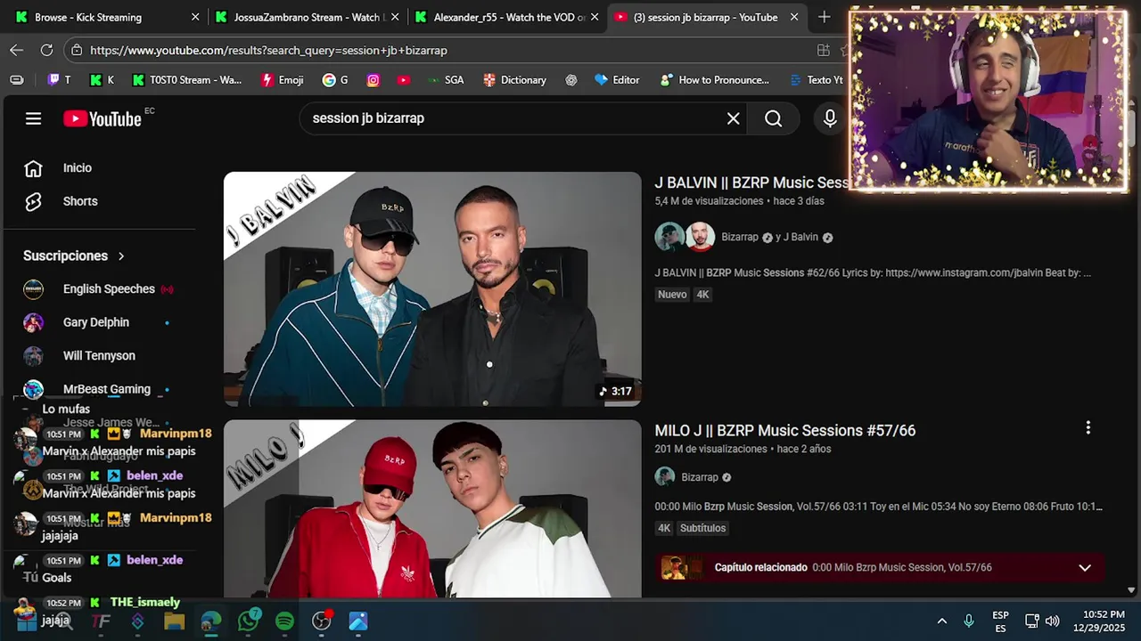Click the system tray microphone icon
Screen dimensions: 1141x641
969,621
